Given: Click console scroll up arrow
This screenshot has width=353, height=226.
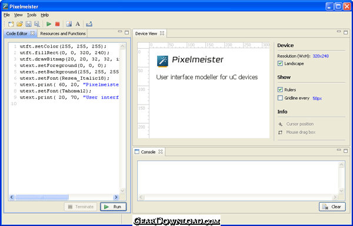Looking at the screenshot, I should click(x=341, y=164).
